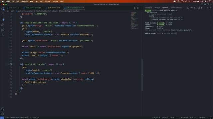This screenshot has height=119, width=213.
Task: Click the notifications bell in the status bar
Action: pyautogui.click(x=211, y=118)
